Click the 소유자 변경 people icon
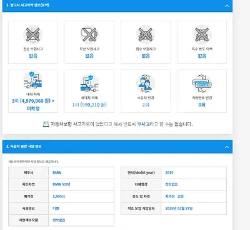The image size is (250, 230). click(146, 83)
